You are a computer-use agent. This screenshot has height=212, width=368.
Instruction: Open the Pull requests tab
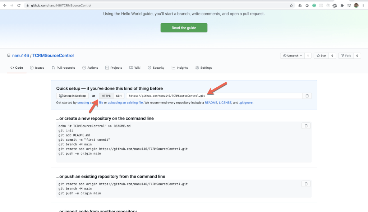63,68
